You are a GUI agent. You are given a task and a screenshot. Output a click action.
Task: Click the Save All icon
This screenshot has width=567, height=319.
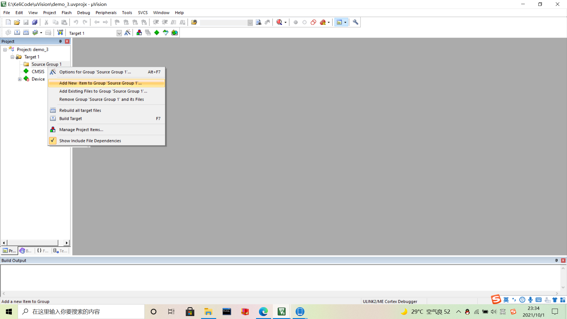[x=35, y=22]
